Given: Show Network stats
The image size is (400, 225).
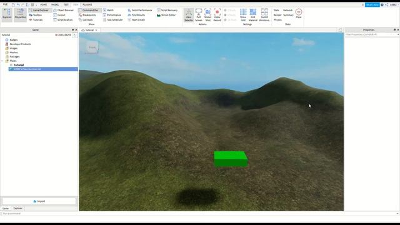Looking at the screenshot, I should coord(287,10).
